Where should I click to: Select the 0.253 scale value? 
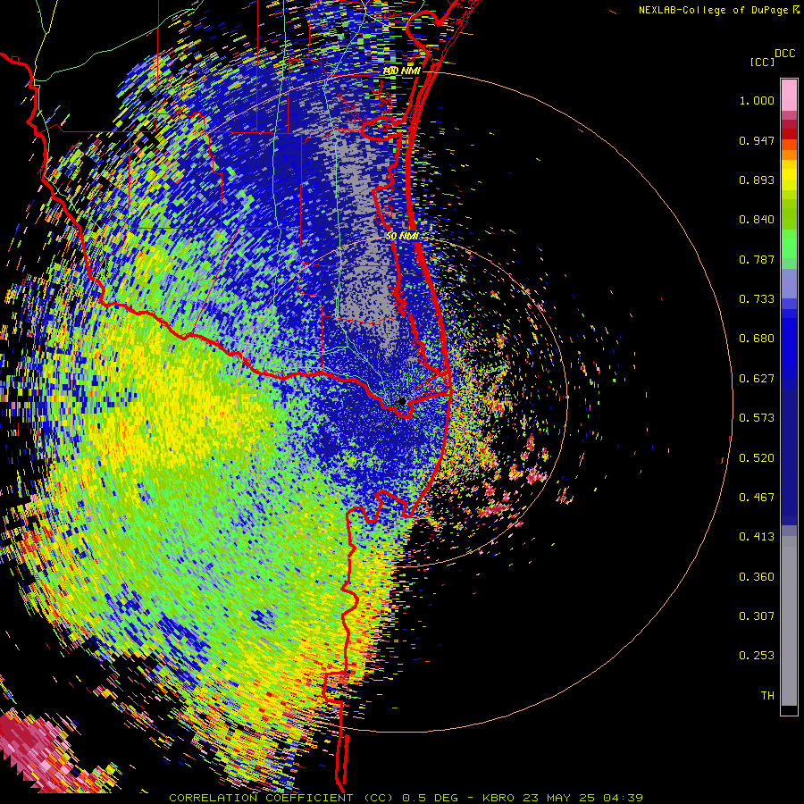pyautogui.click(x=757, y=656)
